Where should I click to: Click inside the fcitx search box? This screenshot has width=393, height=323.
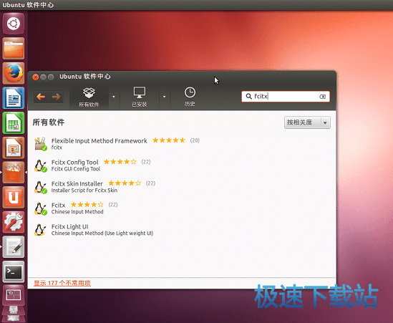tap(285, 97)
